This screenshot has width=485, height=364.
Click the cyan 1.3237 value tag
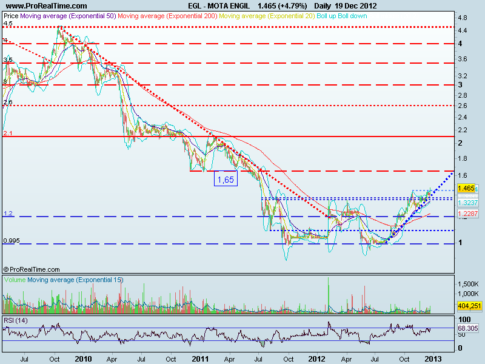coord(467,203)
